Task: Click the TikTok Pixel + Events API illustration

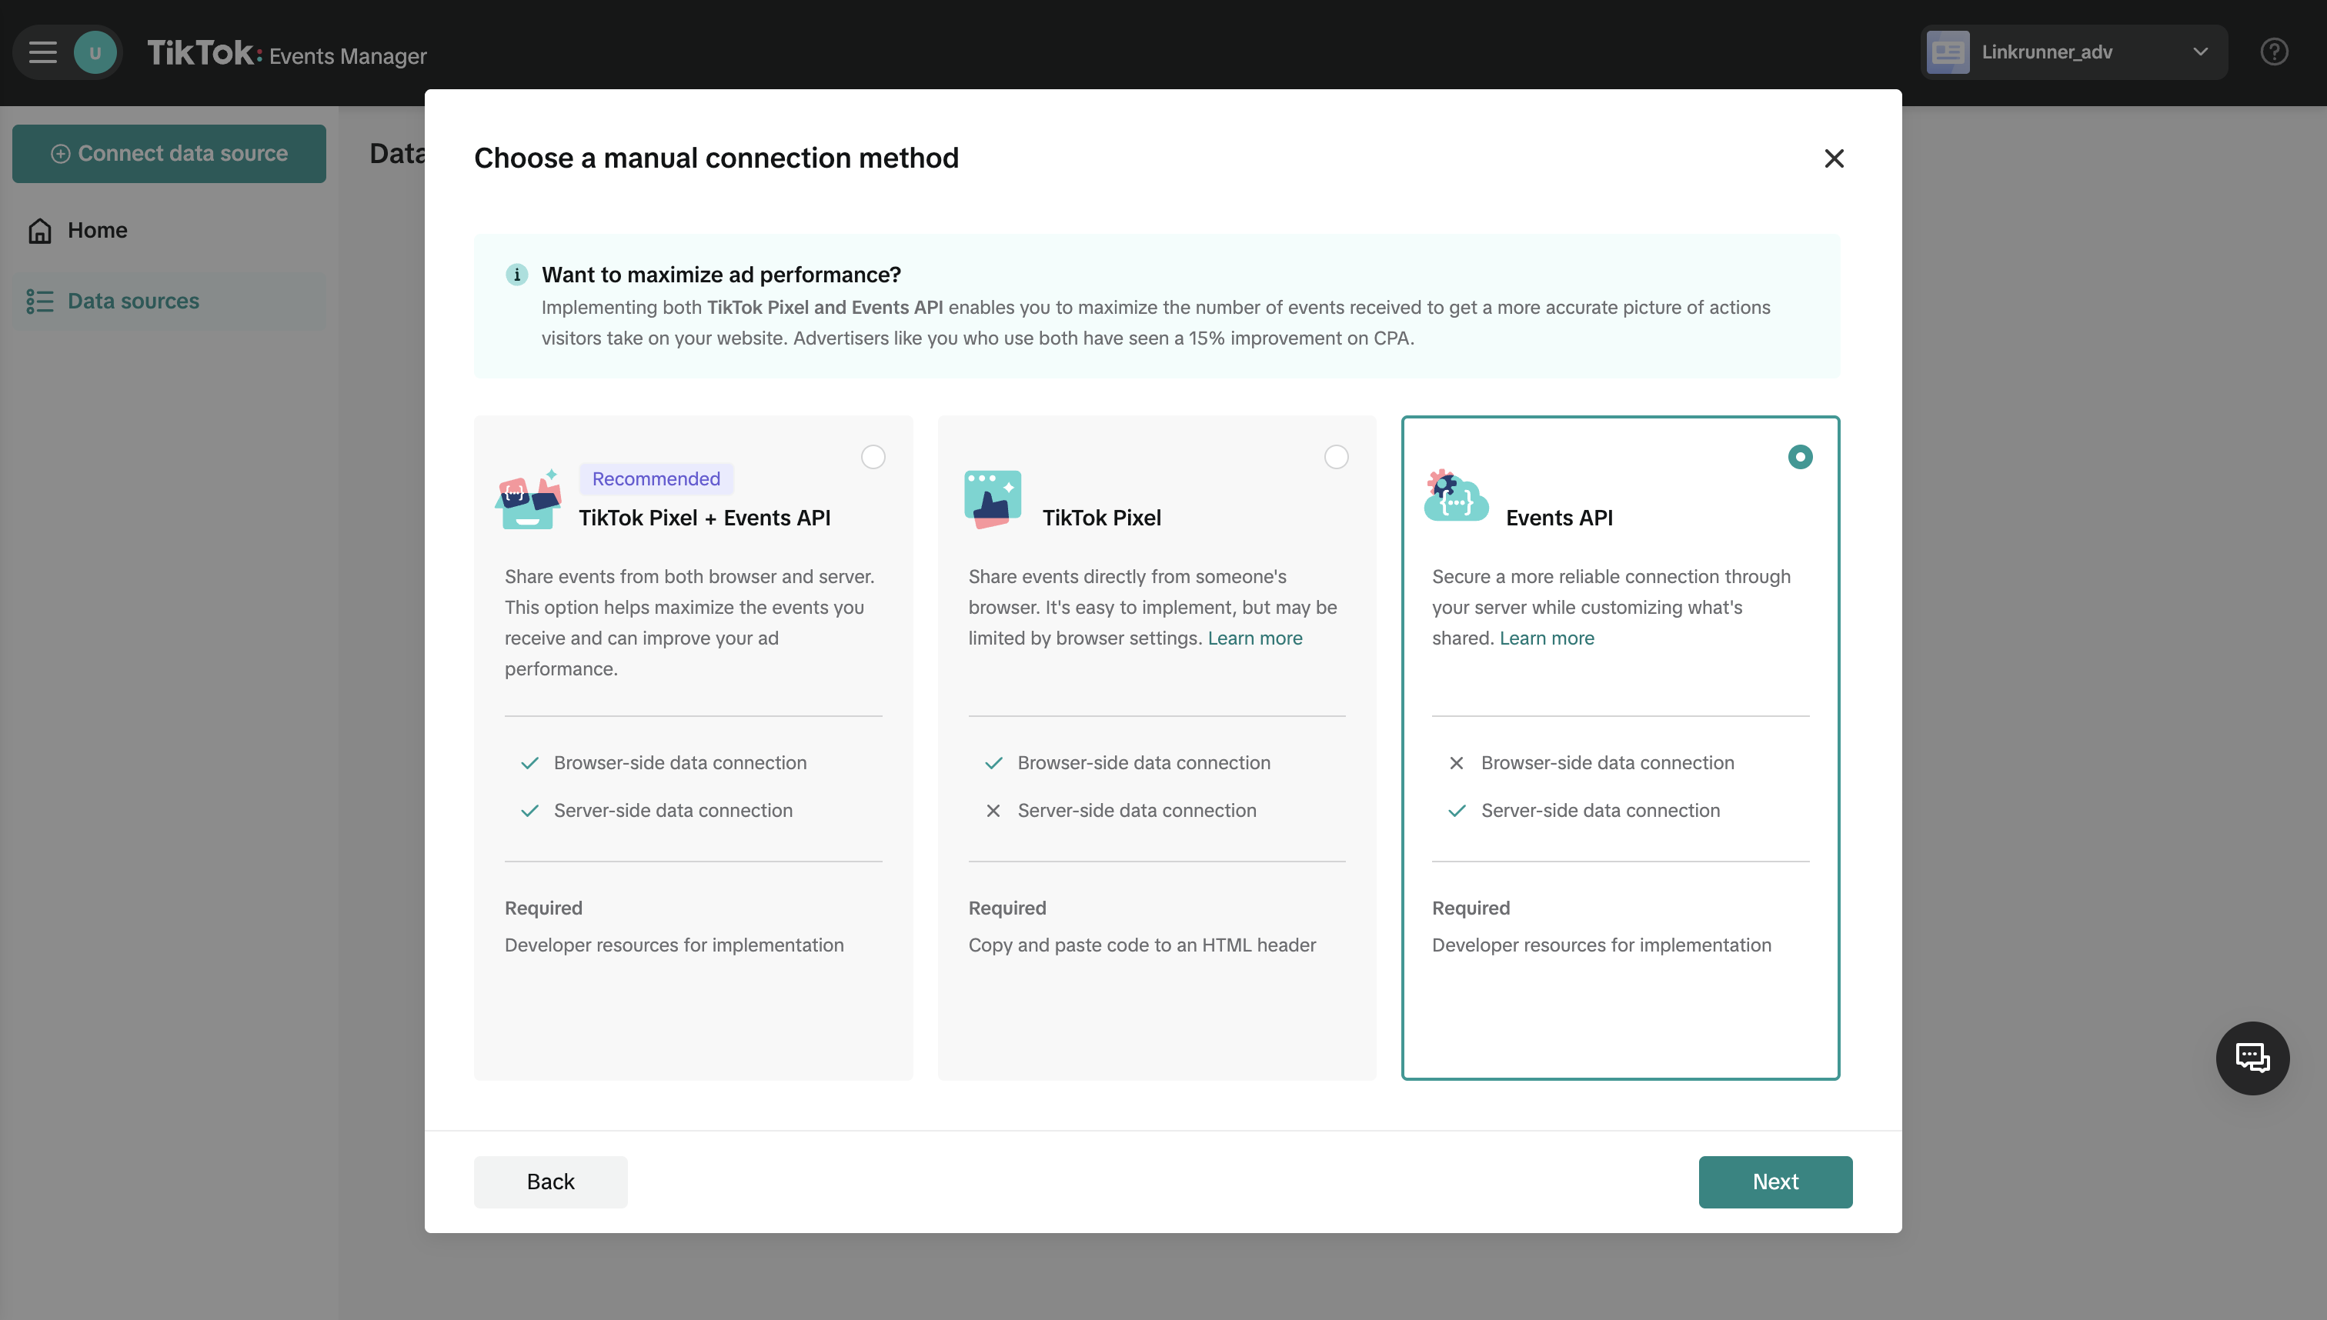Action: pos(529,498)
